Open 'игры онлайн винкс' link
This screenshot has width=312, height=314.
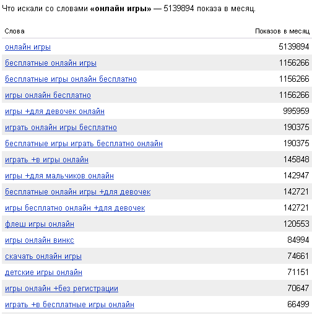click(x=40, y=240)
